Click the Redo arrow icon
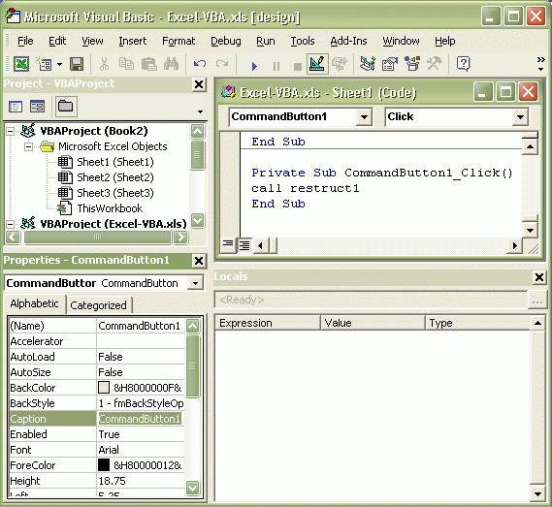Image resolution: width=552 pixels, height=507 pixels. pos(222,64)
